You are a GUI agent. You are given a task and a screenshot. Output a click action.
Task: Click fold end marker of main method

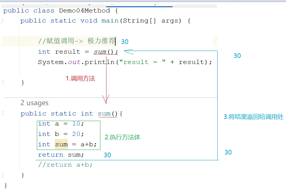[x=2, y=82]
